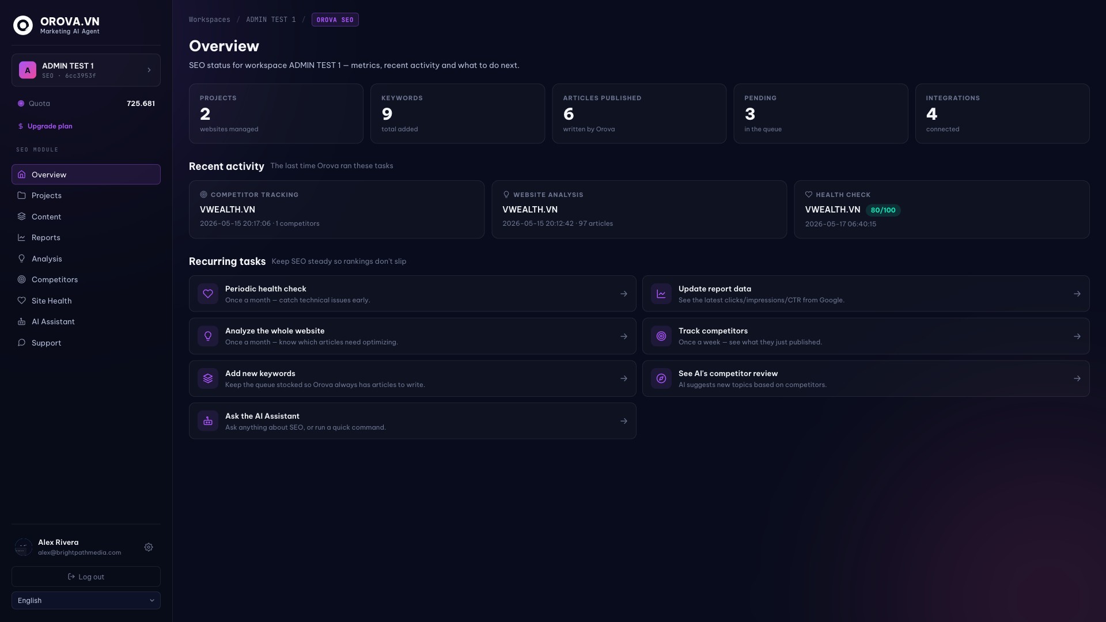The width and height of the screenshot is (1106, 622).
Task: Click the 2026-05-17 06:40:15 timestamp
Action: tap(840, 224)
